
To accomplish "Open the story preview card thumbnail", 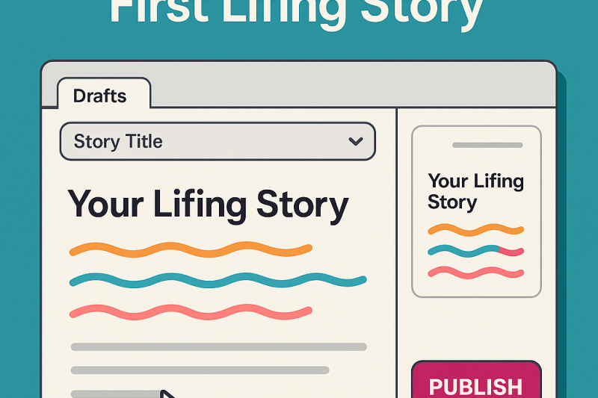I will 476,211.
